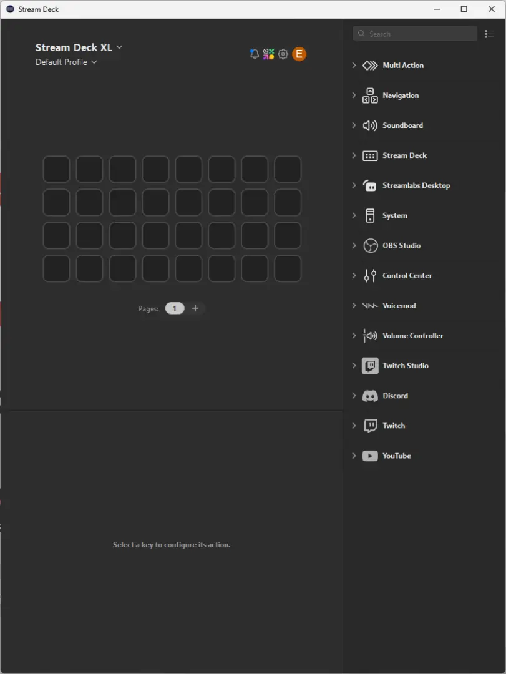Click the Multi Action label
The width and height of the screenshot is (506, 674).
[403, 66]
